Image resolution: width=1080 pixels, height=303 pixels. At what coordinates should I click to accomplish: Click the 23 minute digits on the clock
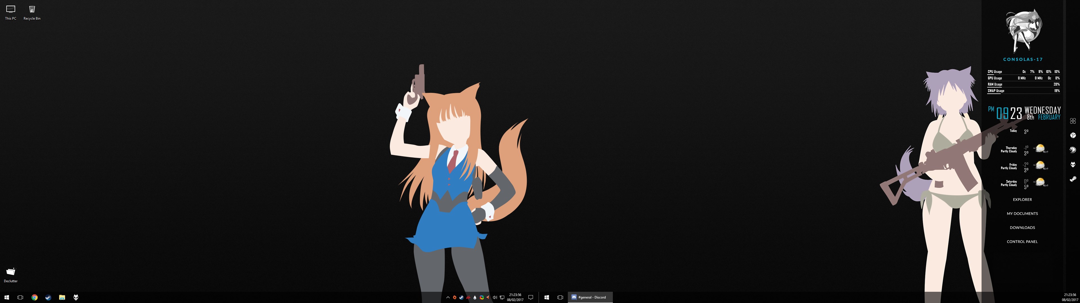pyautogui.click(x=1016, y=113)
